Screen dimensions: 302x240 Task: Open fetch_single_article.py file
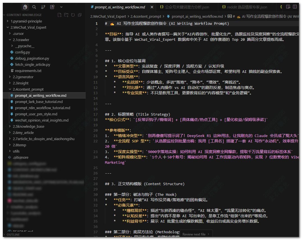coord(33,64)
